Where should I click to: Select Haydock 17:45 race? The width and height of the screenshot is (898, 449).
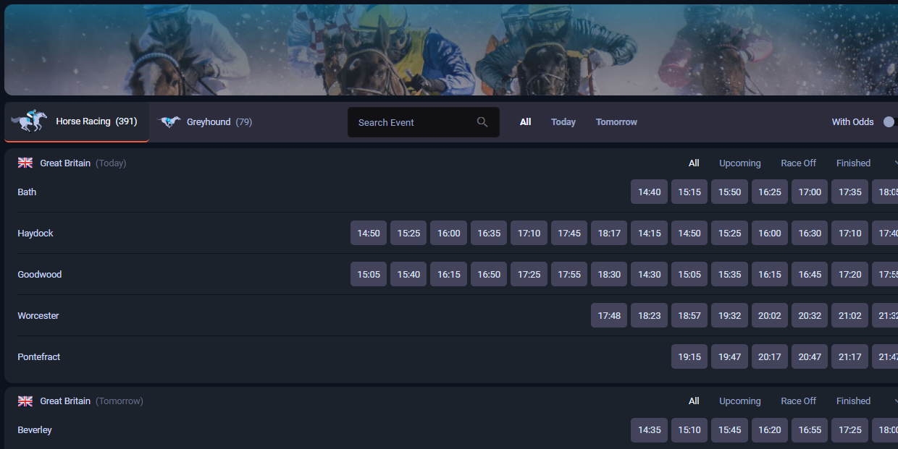click(569, 233)
